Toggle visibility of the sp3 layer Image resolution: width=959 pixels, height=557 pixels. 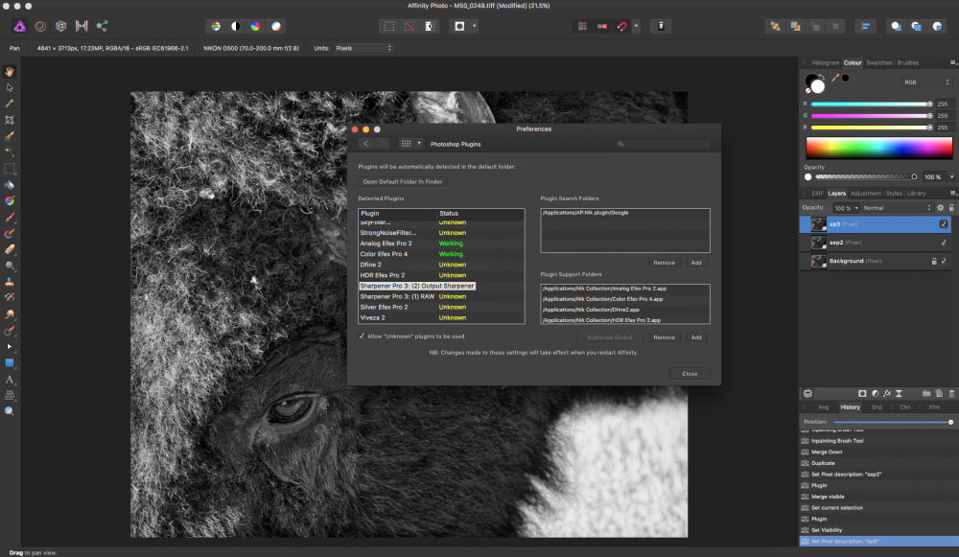point(944,224)
